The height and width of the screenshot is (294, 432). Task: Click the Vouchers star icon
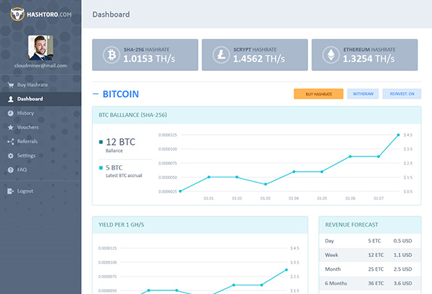[x=10, y=127]
